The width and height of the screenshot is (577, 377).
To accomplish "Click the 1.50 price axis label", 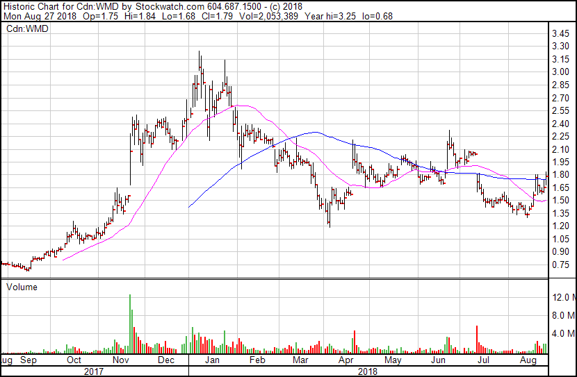I will (560, 200).
